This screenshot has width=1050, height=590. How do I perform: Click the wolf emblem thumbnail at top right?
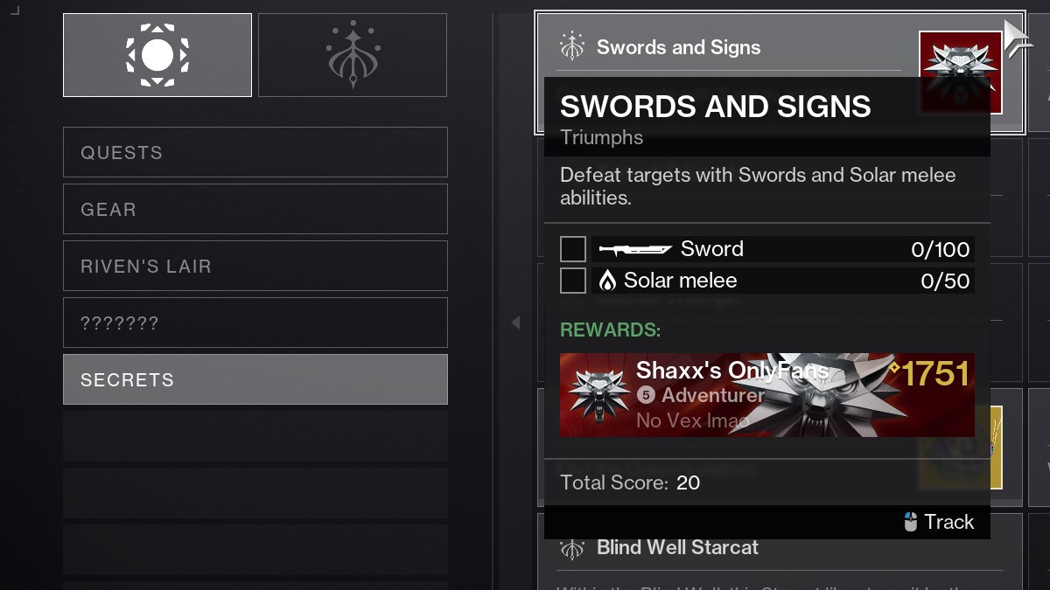(960, 72)
